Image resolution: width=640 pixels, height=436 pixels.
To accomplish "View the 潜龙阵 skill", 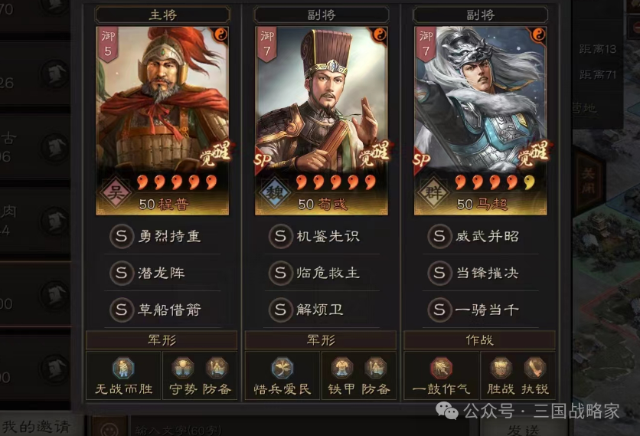I will pyautogui.click(x=162, y=273).
